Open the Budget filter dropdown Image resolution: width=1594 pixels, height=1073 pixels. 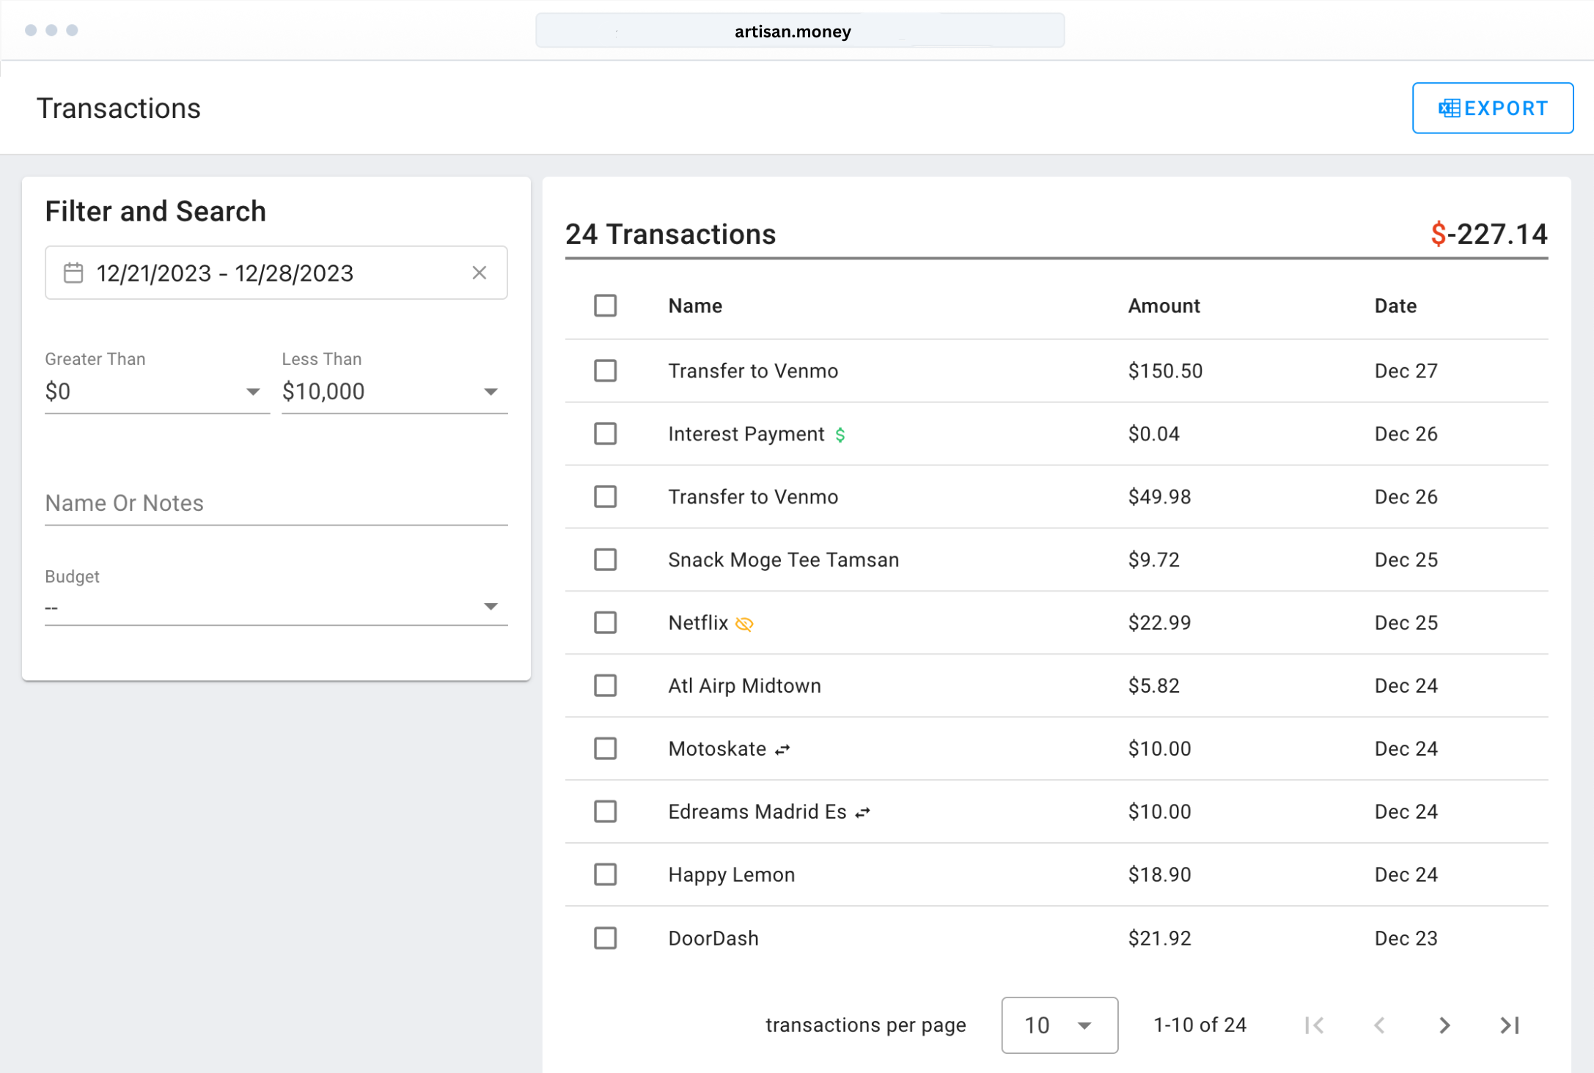coord(276,606)
